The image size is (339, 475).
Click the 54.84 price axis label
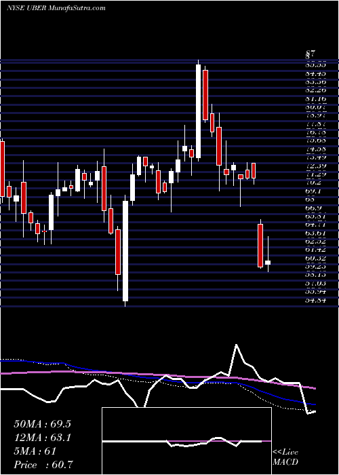316,300
